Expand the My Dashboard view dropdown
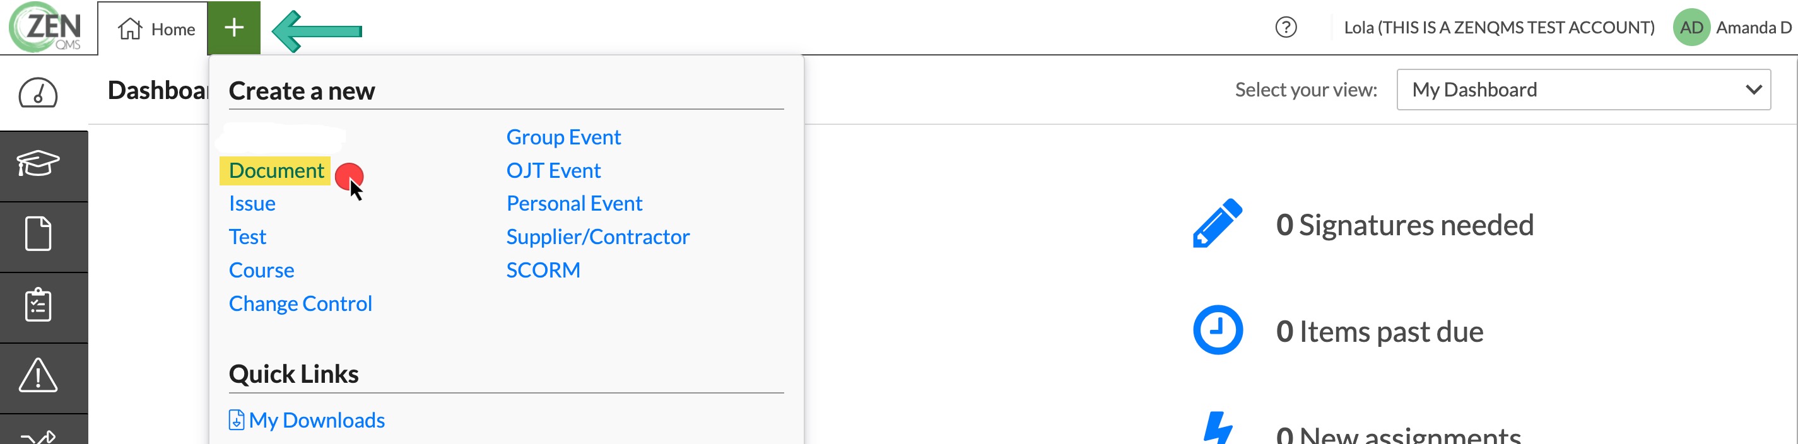 click(x=1583, y=90)
